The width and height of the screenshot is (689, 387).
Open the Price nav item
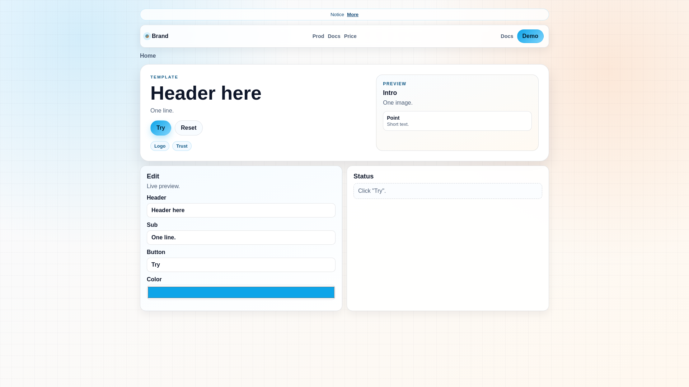tap(350, 36)
